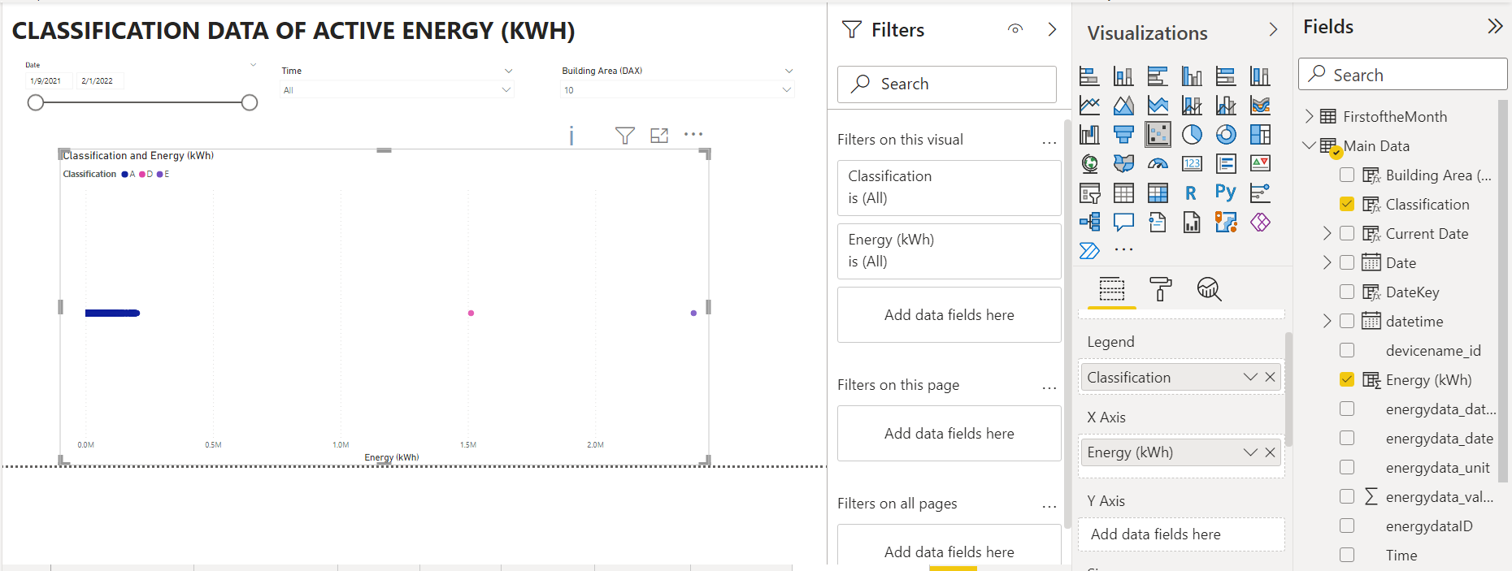
Task: Select the Filled map visual
Action: tap(1123, 164)
